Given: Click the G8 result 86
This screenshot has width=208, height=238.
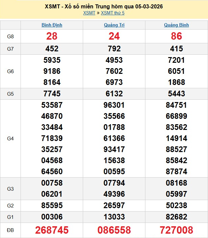Looking at the screenshot, I should (176, 36).
